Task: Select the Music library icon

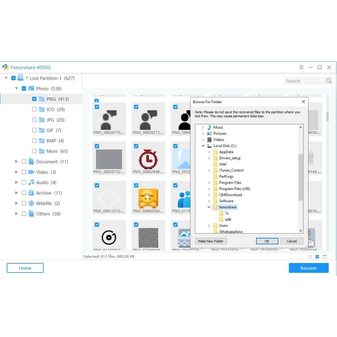Action: (x=209, y=128)
